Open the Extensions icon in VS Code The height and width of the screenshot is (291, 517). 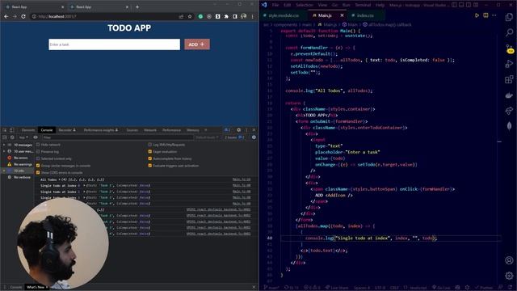click(x=509, y=79)
